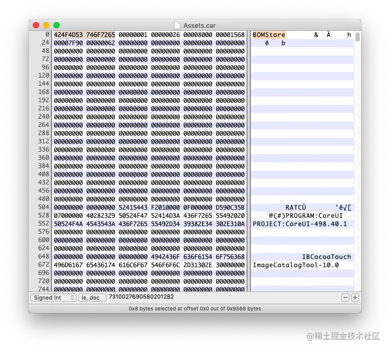Click the @(#)PROGRAM:CoreUI text

(306, 216)
